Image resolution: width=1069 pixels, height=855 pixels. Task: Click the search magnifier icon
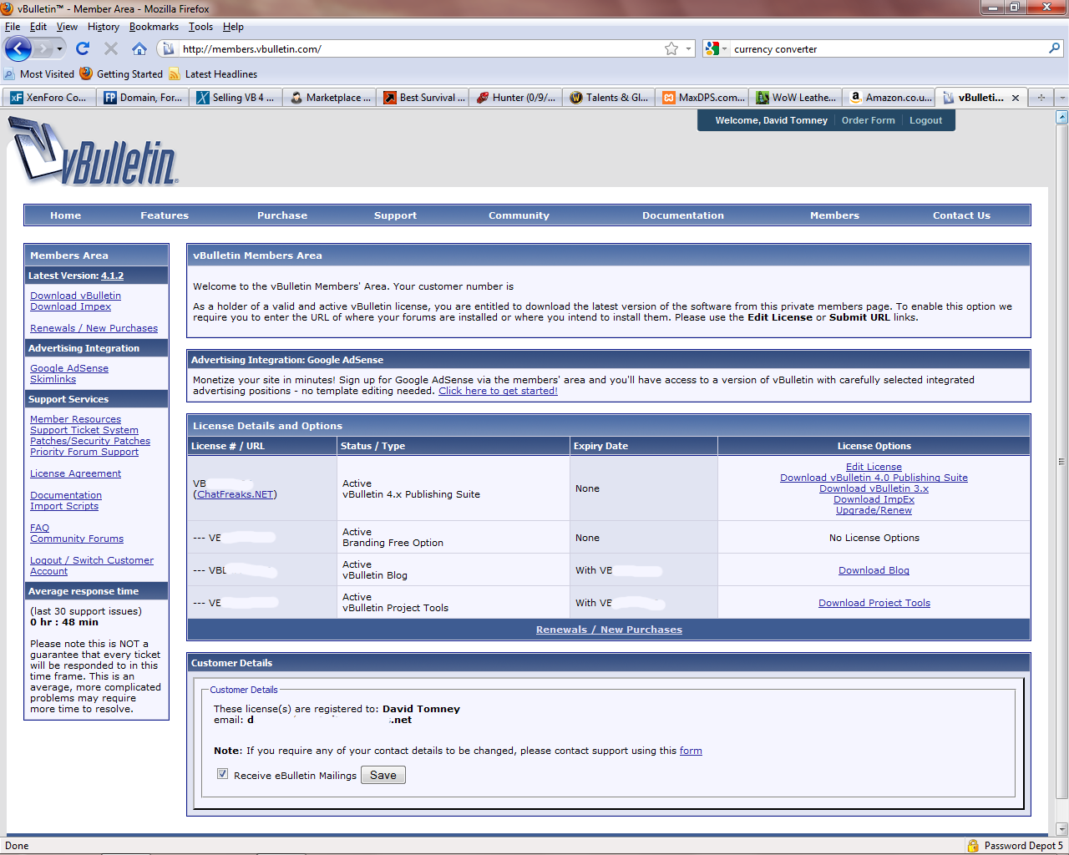point(1055,48)
